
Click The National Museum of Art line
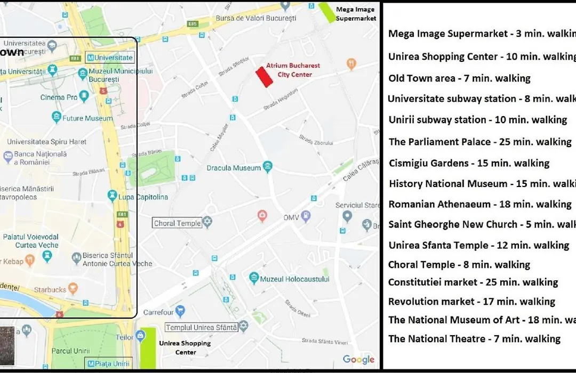[x=482, y=320]
